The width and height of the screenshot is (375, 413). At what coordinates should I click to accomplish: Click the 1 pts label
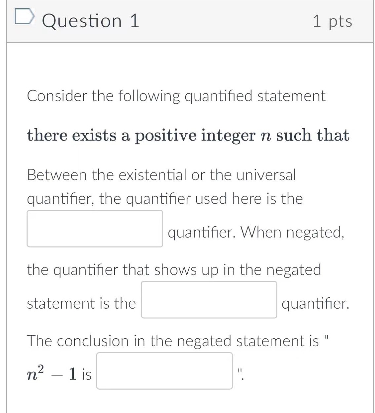coord(332,21)
